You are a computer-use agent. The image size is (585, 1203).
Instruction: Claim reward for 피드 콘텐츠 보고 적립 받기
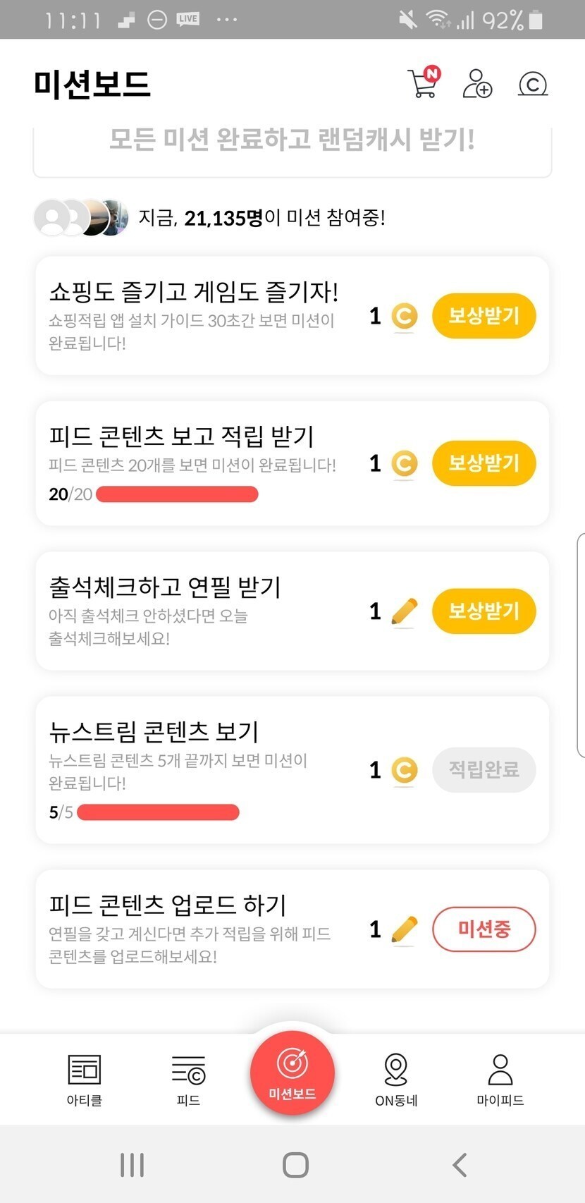(x=484, y=463)
